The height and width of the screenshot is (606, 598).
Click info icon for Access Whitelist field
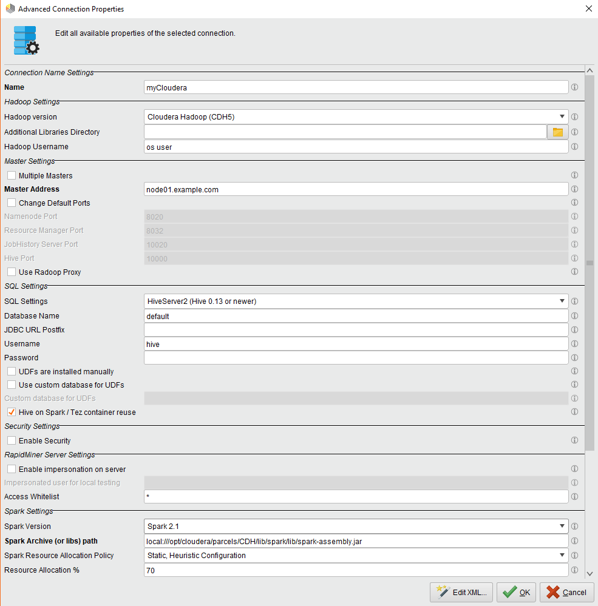click(574, 497)
